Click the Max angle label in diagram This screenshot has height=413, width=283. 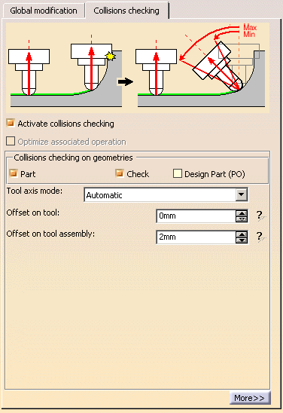click(x=250, y=27)
